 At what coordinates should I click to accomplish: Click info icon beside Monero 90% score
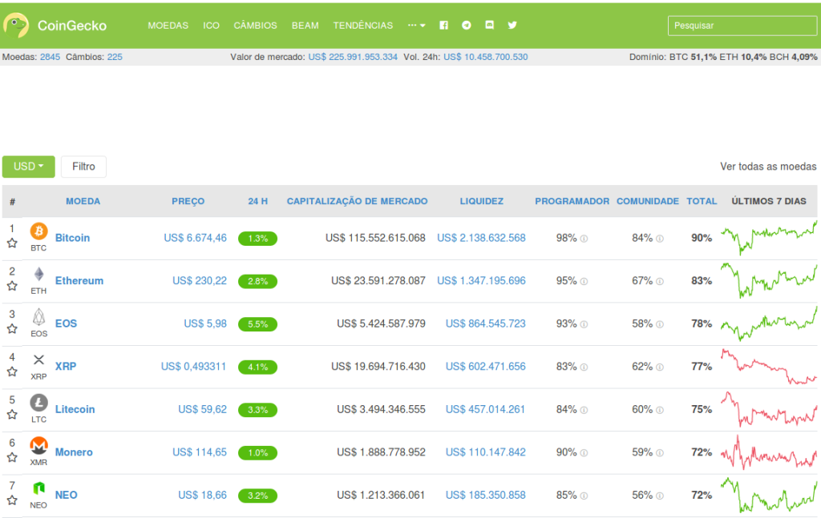[x=584, y=452]
